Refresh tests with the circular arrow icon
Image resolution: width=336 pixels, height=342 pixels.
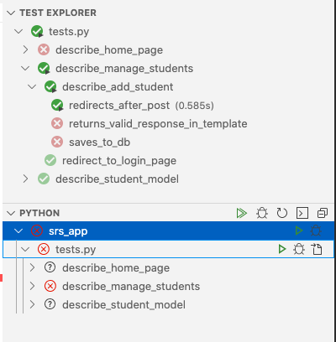click(x=282, y=213)
